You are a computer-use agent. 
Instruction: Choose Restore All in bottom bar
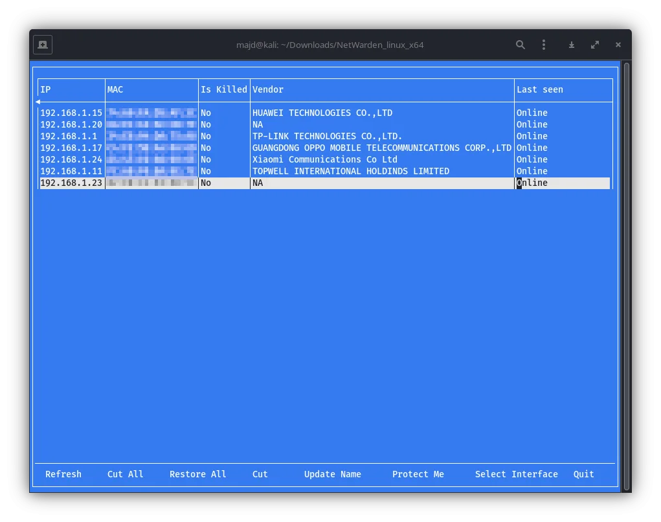point(197,474)
